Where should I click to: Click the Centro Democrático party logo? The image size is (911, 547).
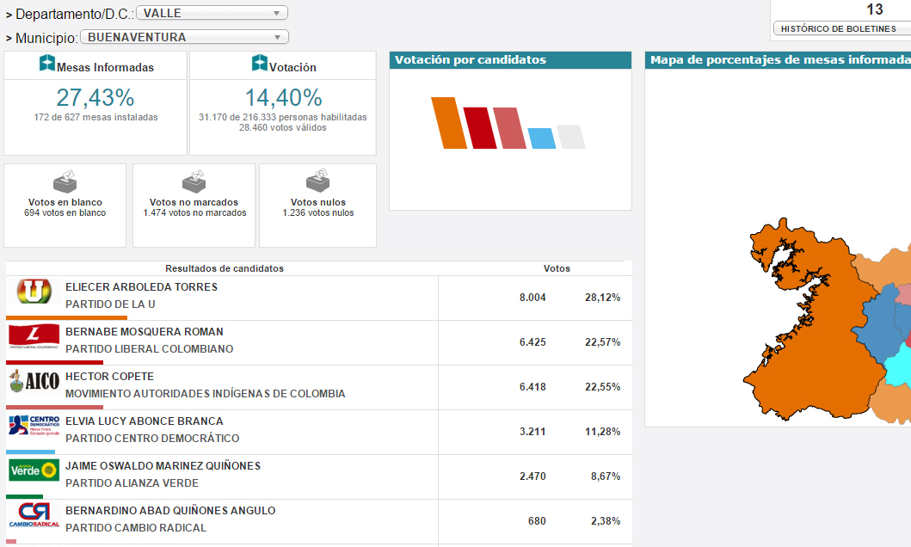pos(34,427)
